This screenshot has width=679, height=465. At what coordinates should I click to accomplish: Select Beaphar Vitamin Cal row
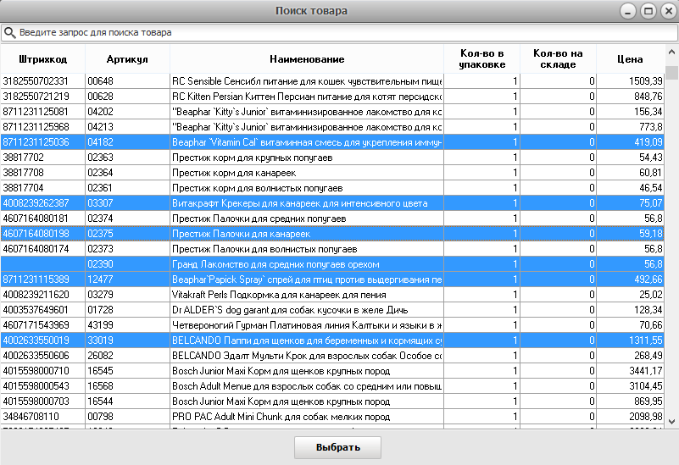(x=332, y=142)
